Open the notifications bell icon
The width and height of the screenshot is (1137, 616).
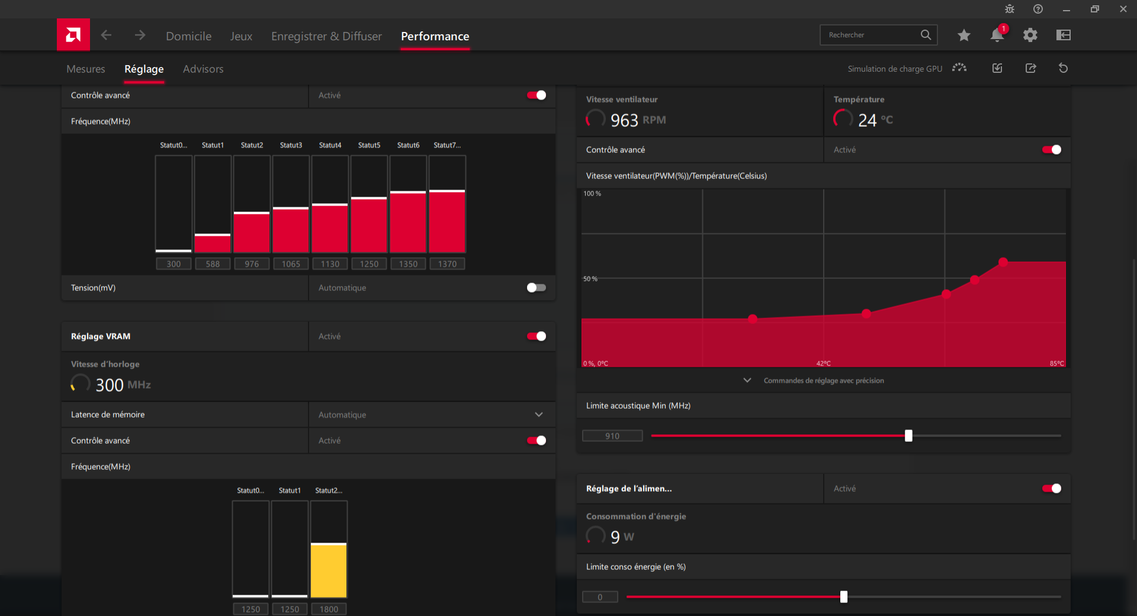coord(997,36)
